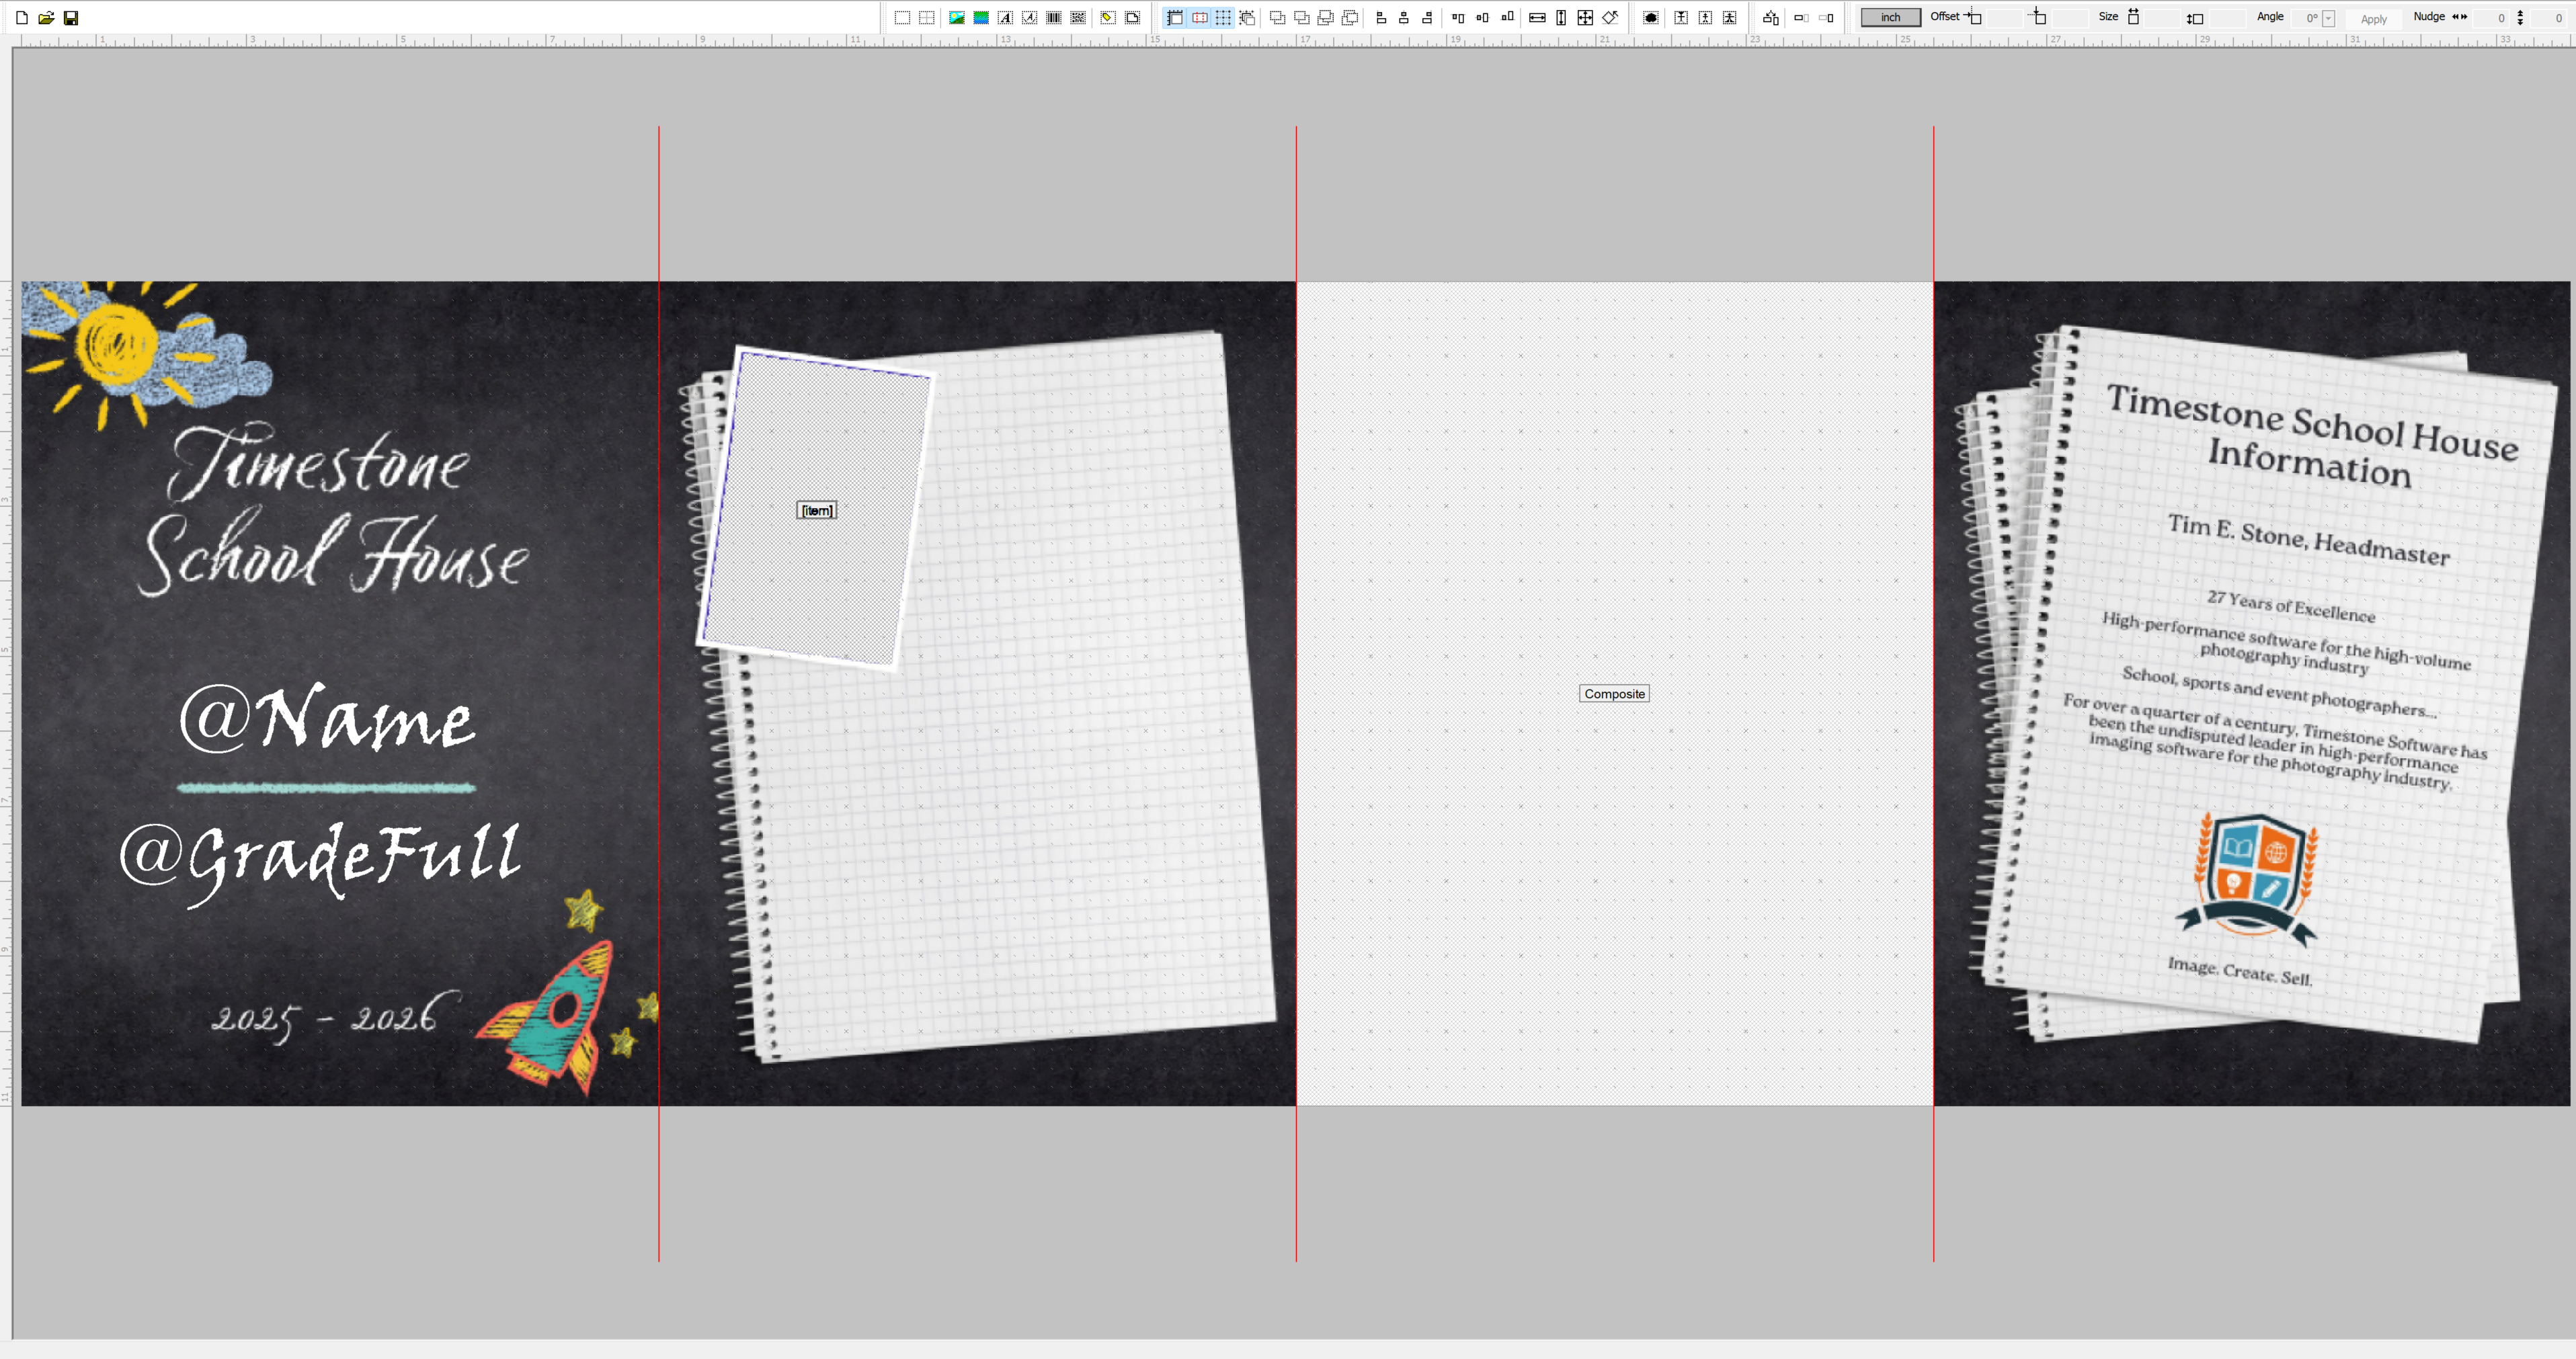The height and width of the screenshot is (1359, 2576).
Task: Add an image object with landscape icon
Action: [x=957, y=17]
